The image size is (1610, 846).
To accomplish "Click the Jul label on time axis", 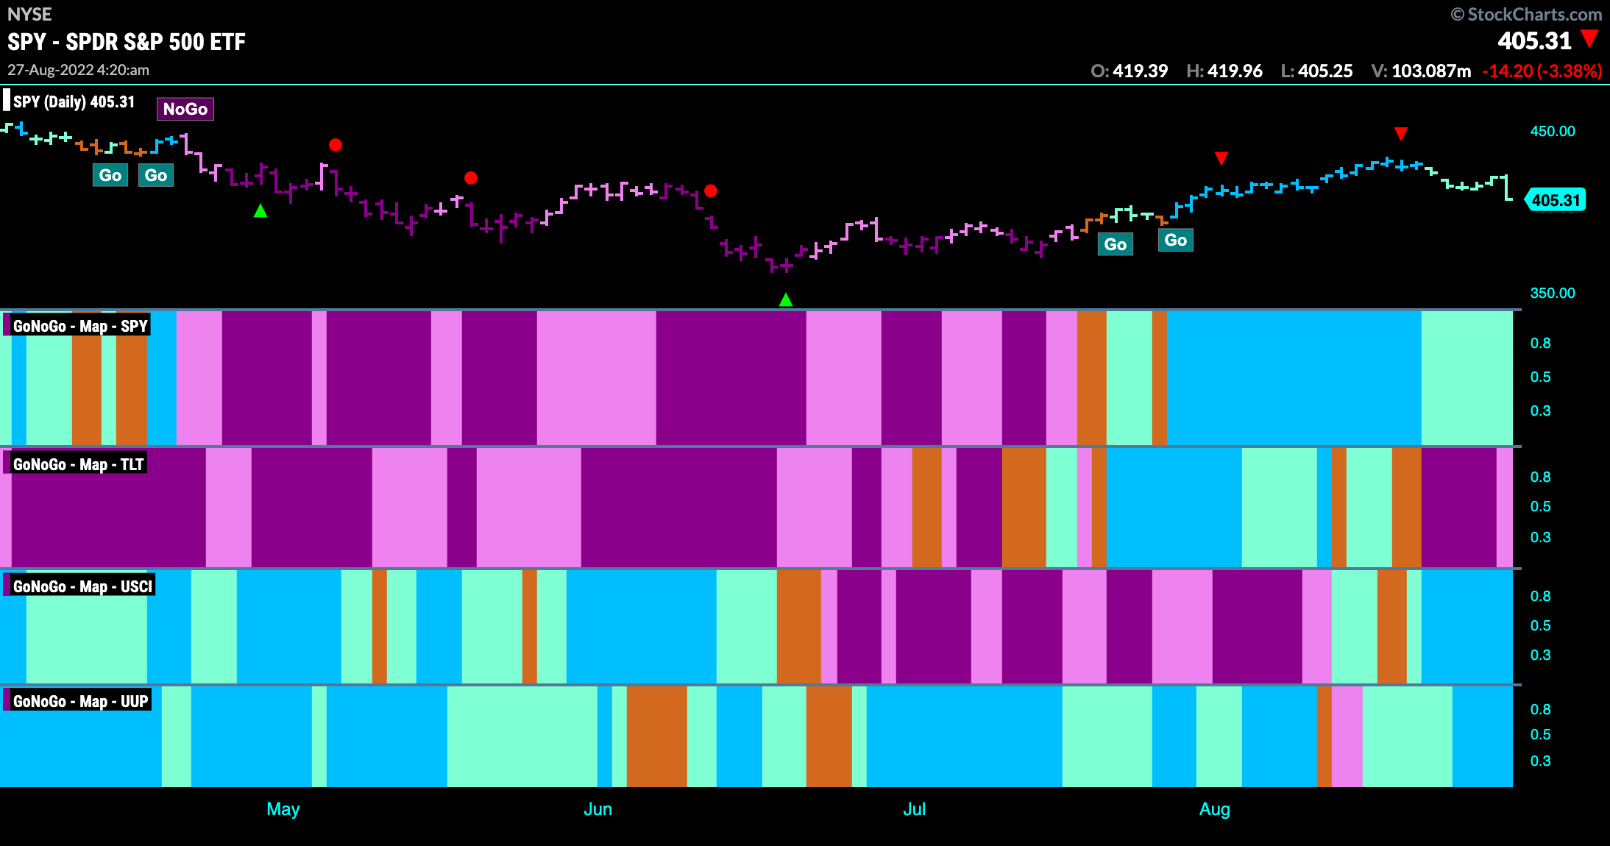I will tap(914, 809).
